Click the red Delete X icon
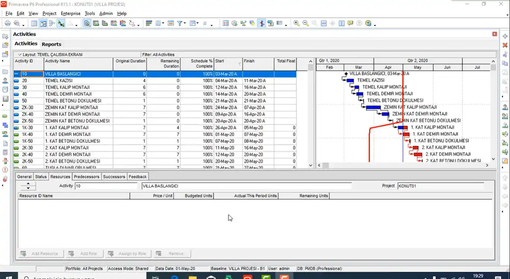Image resolution: width=510 pixels, height=279 pixels. point(505,45)
